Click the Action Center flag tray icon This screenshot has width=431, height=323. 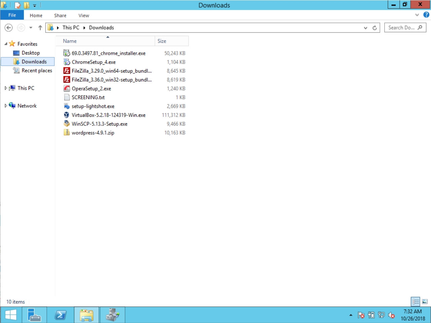[x=361, y=315]
